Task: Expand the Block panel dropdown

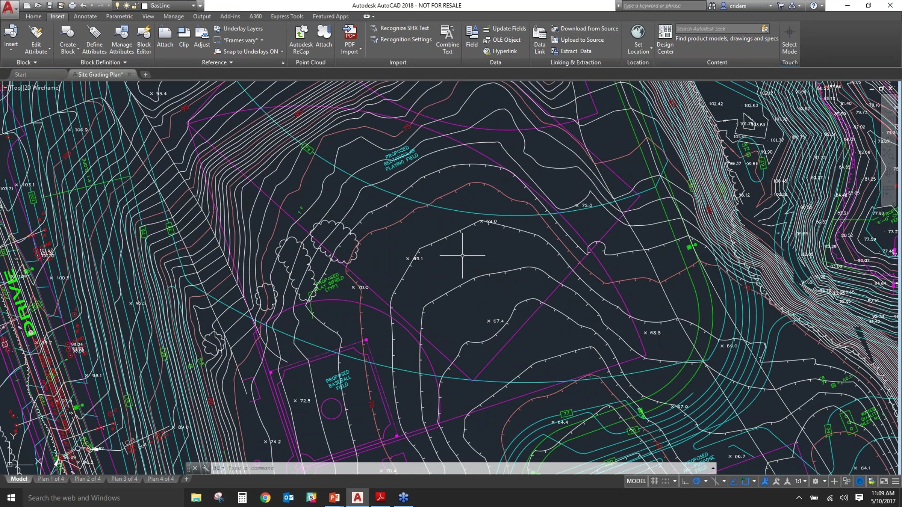Action: pos(27,62)
